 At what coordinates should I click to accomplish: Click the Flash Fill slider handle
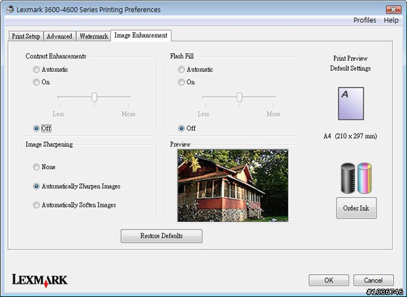tap(239, 97)
